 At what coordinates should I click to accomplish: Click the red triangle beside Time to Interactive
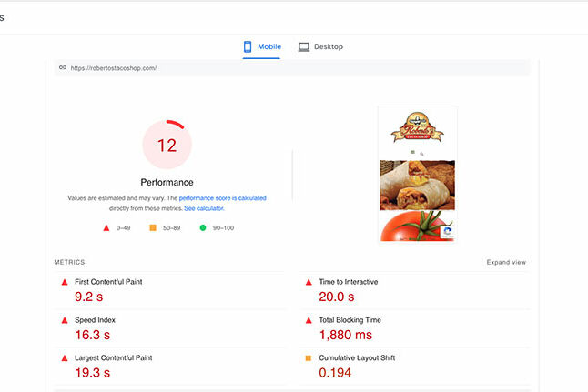(x=308, y=282)
